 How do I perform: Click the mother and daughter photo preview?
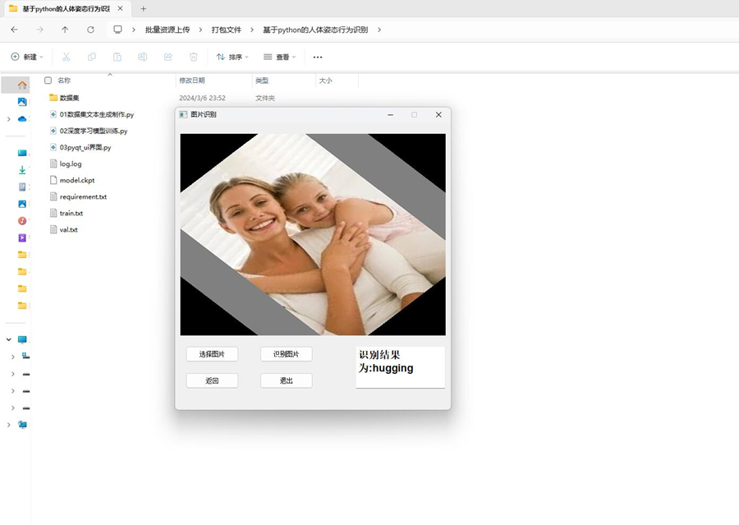311,234
